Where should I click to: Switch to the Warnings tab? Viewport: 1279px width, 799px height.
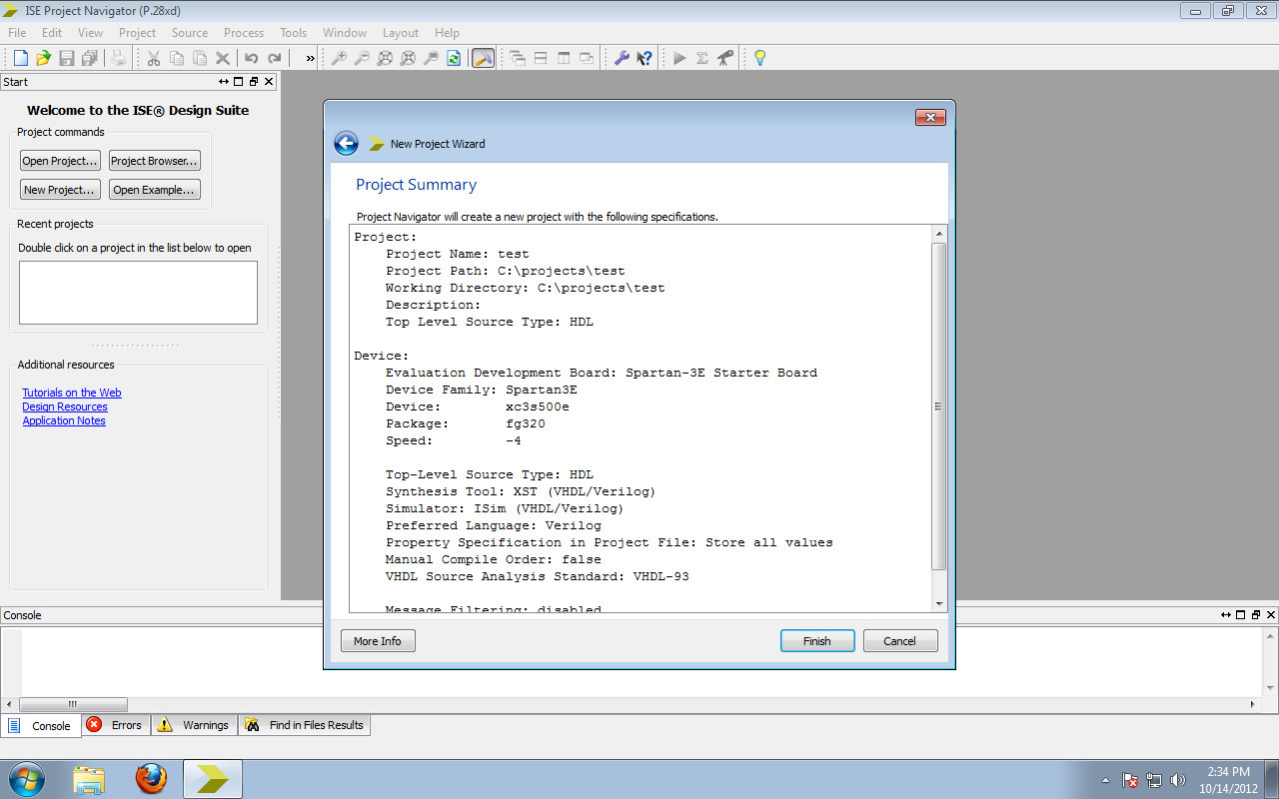[x=193, y=725]
